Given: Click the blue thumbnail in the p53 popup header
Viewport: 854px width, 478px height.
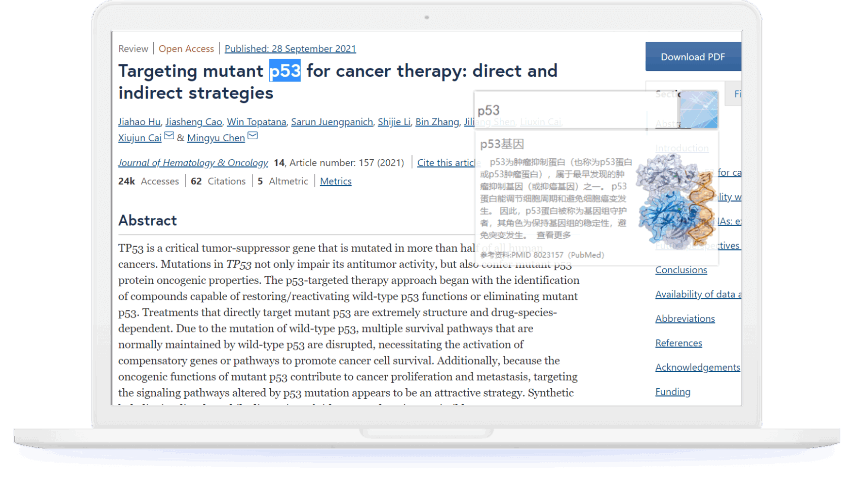Looking at the screenshot, I should point(698,110).
